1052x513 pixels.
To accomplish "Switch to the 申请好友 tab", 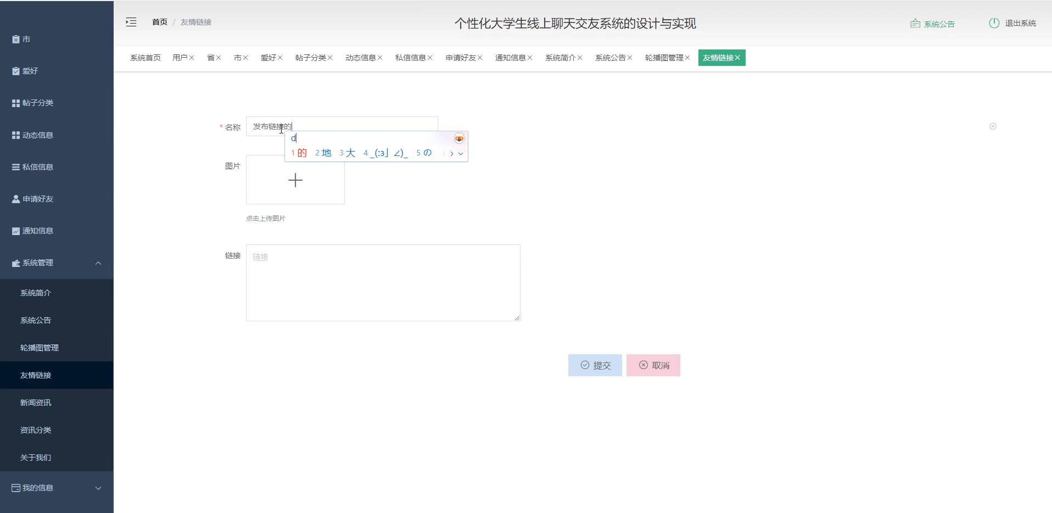I will pyautogui.click(x=461, y=58).
